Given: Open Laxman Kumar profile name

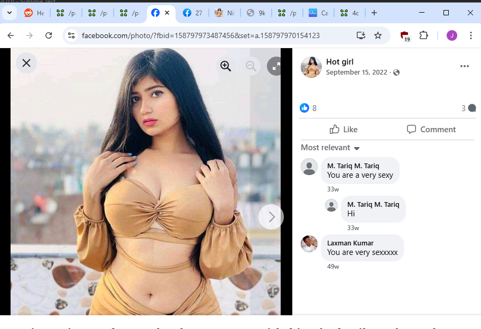Looking at the screenshot, I should (x=350, y=243).
